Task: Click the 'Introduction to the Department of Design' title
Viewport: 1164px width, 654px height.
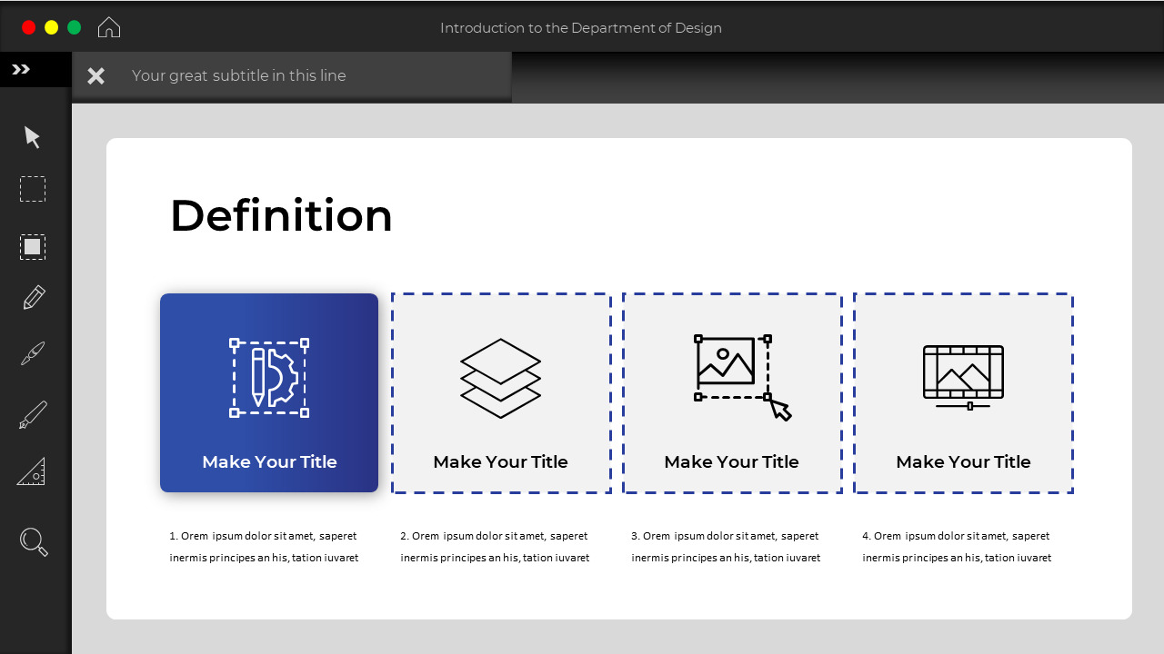Action: [x=582, y=28]
